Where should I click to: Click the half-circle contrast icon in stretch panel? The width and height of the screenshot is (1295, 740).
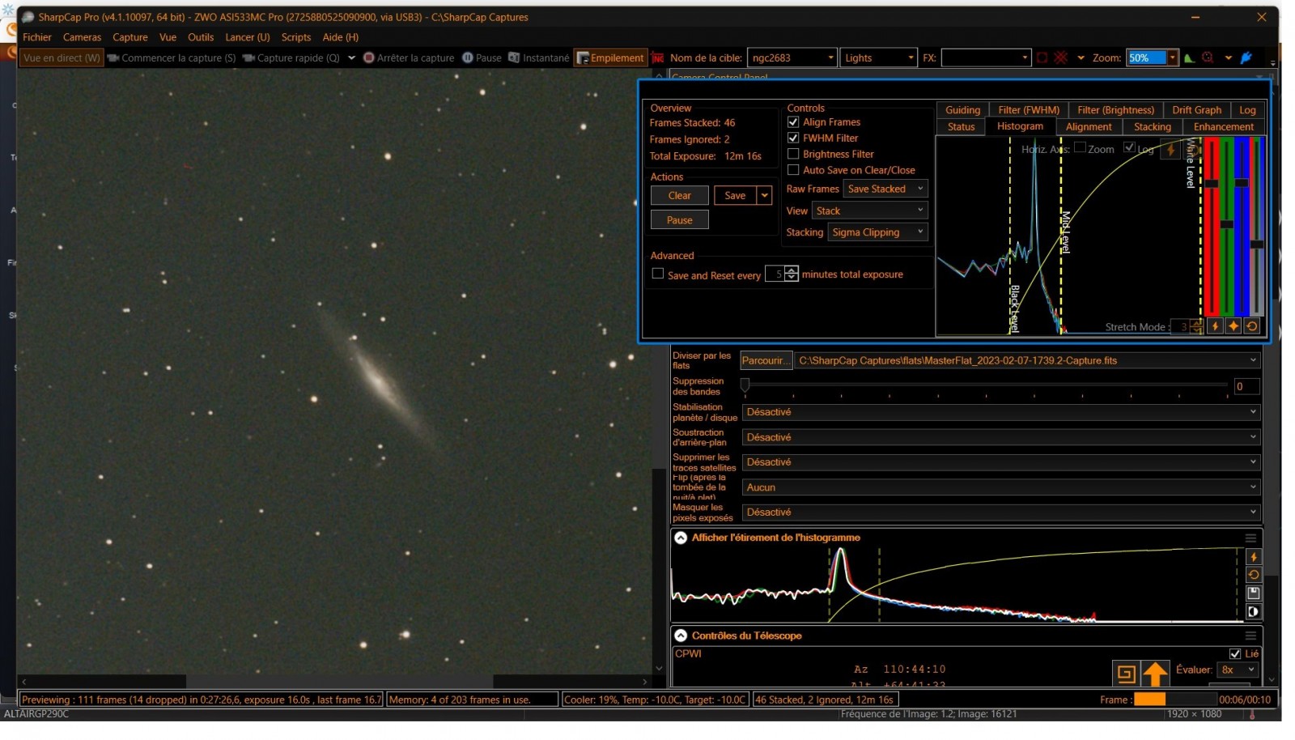[1254, 612]
